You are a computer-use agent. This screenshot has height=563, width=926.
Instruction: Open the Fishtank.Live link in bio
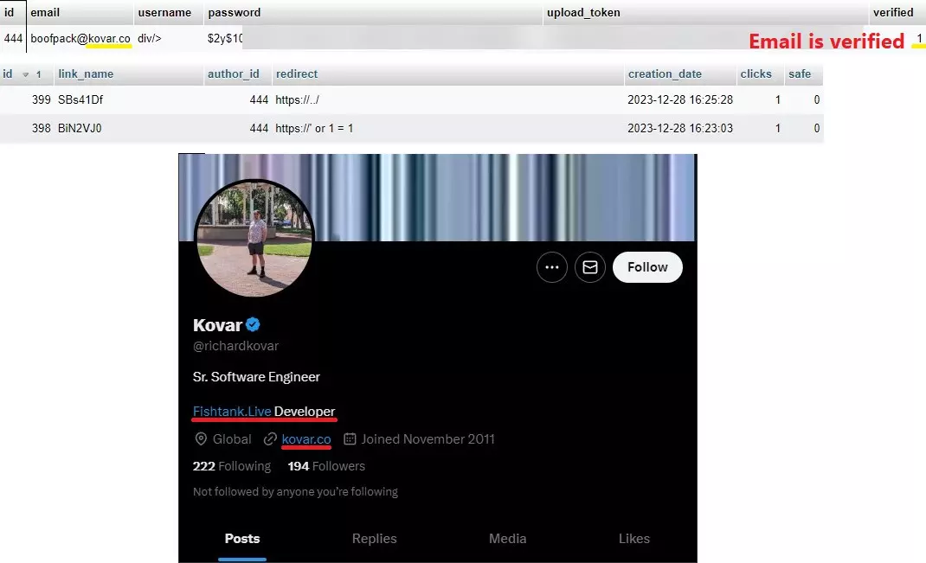coord(232,412)
